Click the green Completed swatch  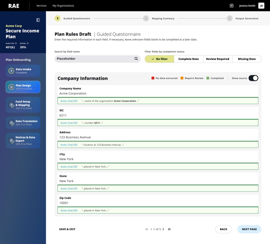point(208,78)
